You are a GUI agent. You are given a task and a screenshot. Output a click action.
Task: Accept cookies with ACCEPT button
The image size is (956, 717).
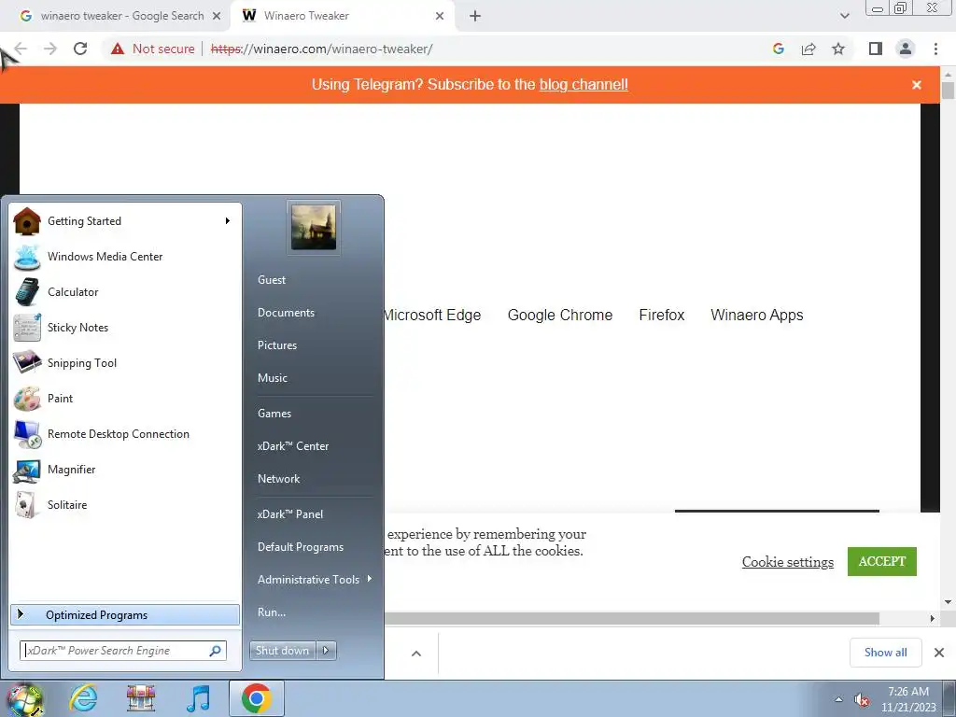point(881,561)
